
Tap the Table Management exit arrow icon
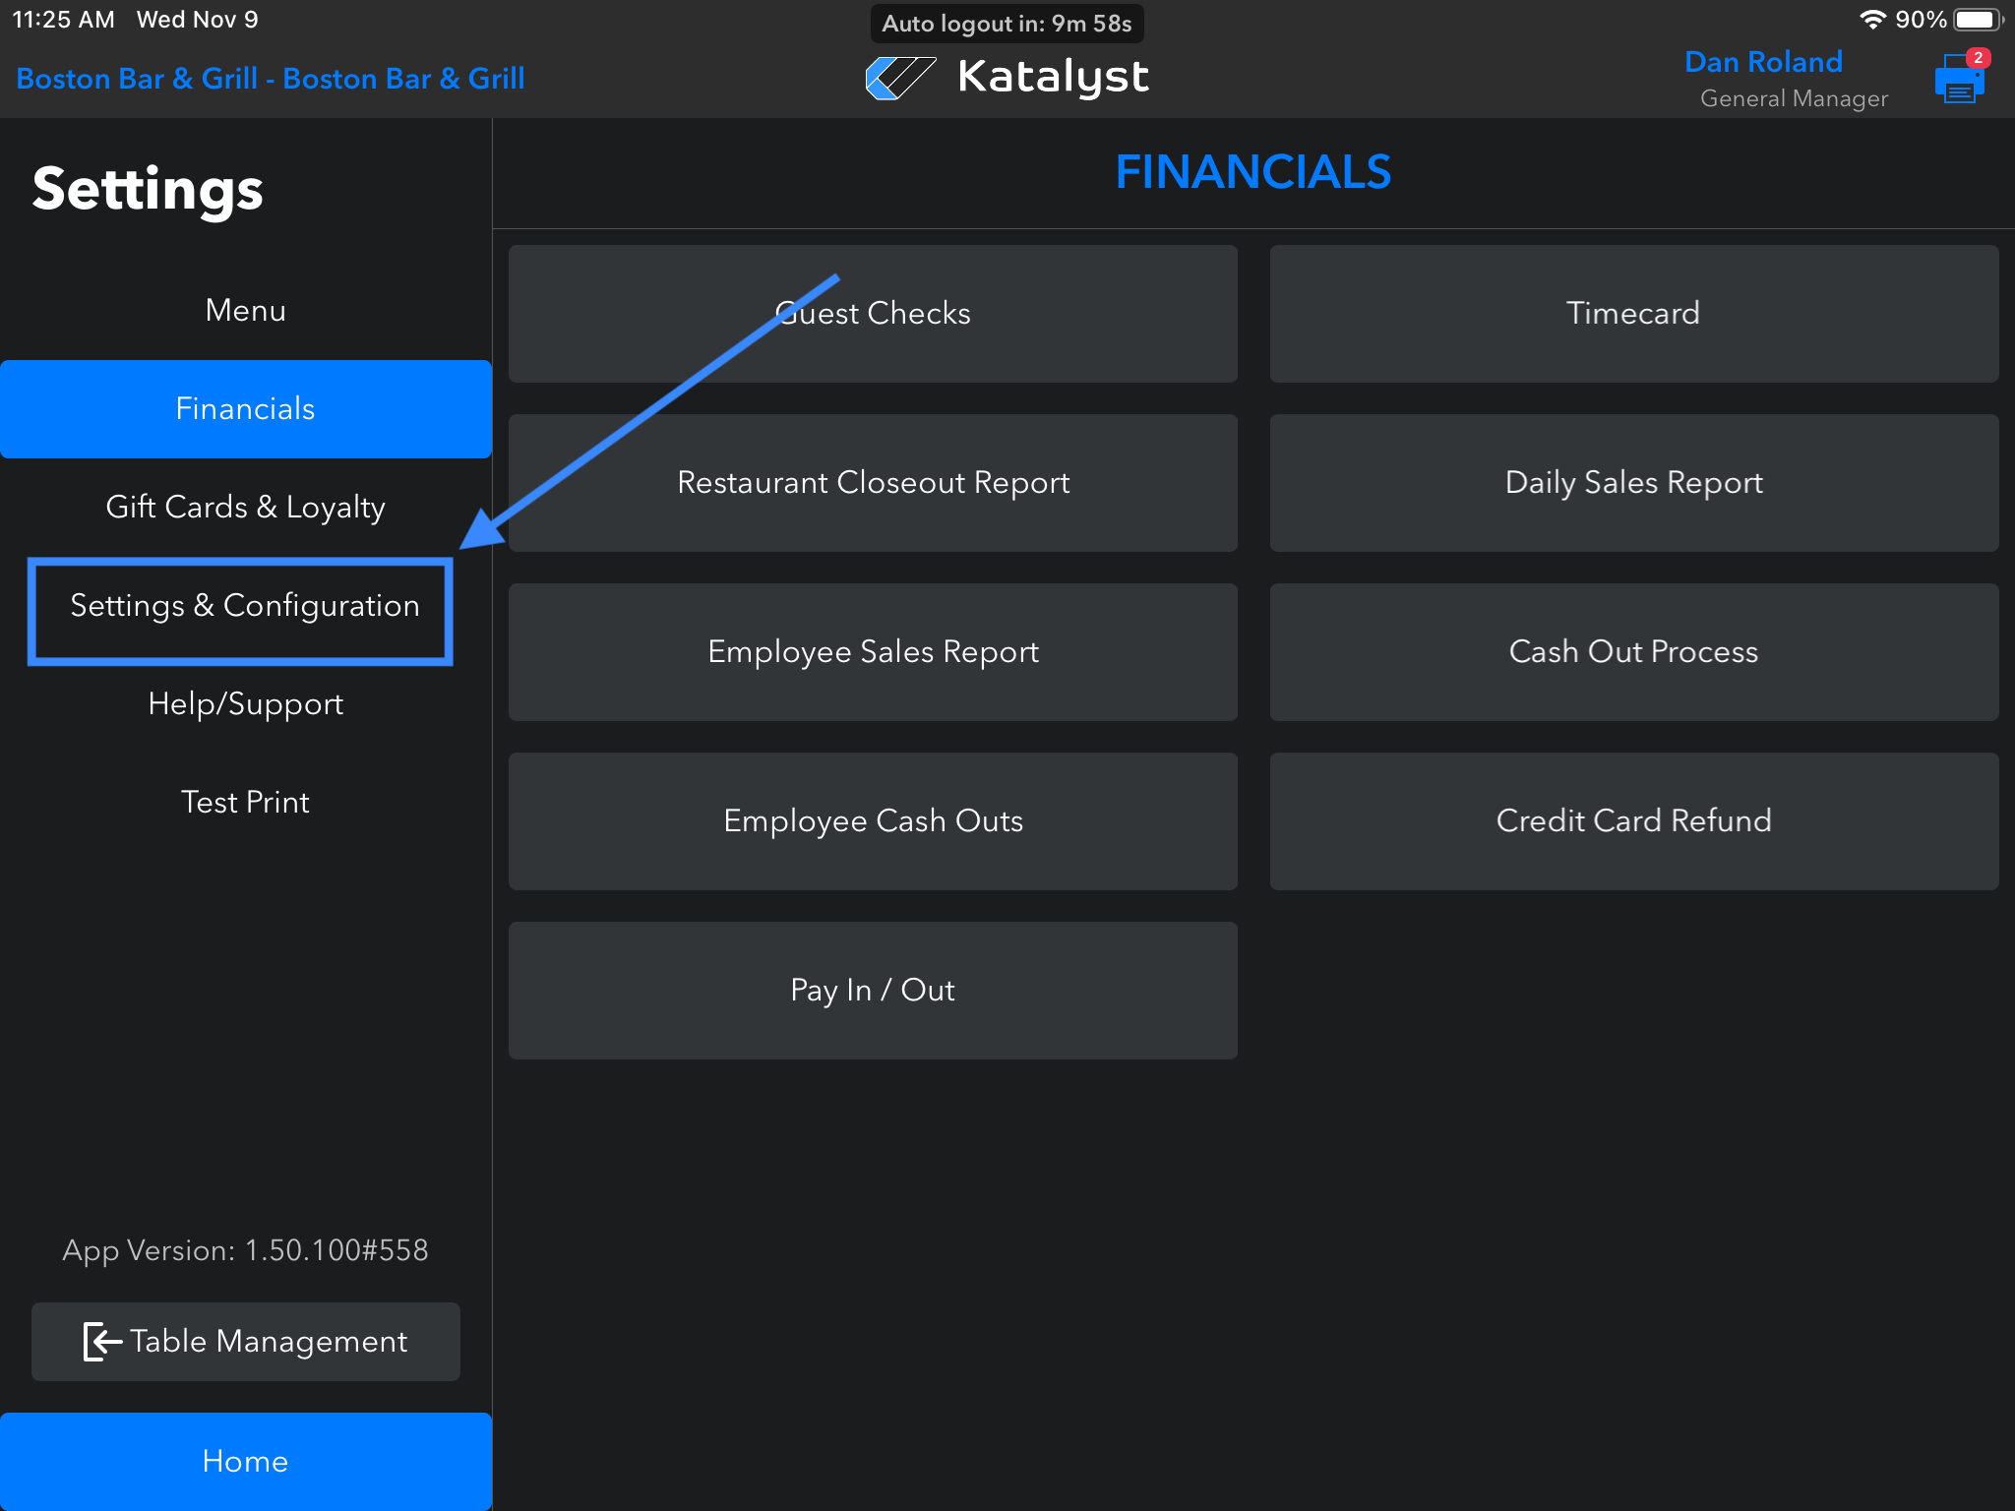pyautogui.click(x=102, y=1342)
